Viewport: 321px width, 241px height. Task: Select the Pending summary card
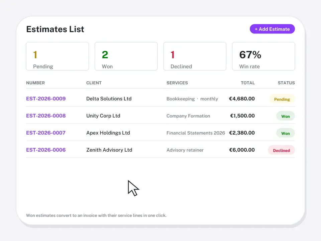[58, 56]
